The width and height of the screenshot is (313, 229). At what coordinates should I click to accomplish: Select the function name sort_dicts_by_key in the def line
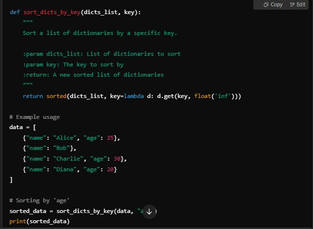click(x=52, y=13)
